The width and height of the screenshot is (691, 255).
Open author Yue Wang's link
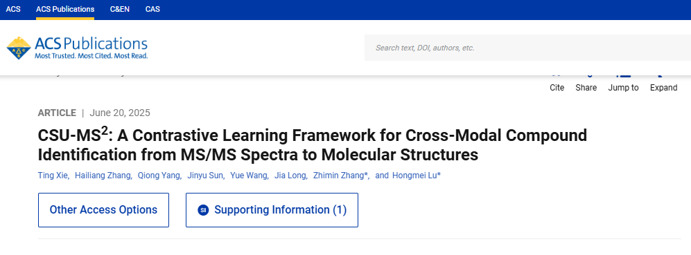(249, 176)
